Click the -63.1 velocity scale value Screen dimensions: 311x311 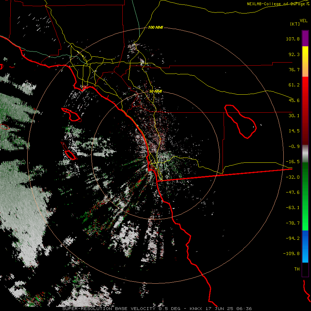click(293, 208)
